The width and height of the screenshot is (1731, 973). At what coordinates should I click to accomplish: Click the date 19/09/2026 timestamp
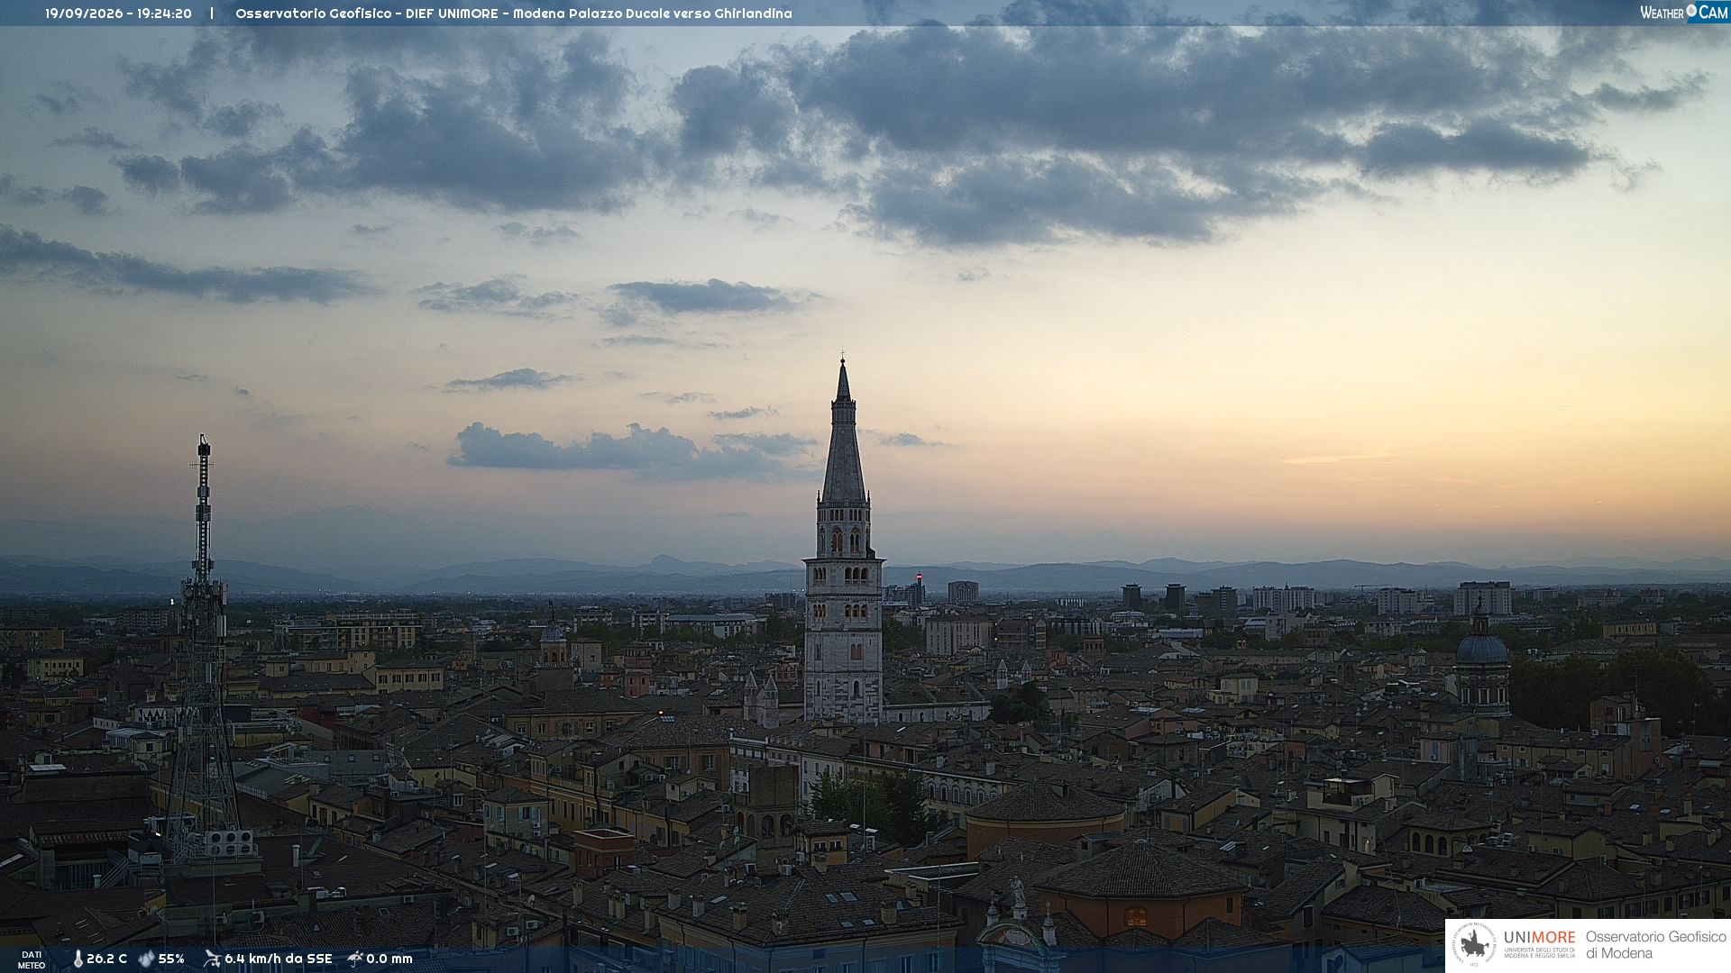pos(84,14)
